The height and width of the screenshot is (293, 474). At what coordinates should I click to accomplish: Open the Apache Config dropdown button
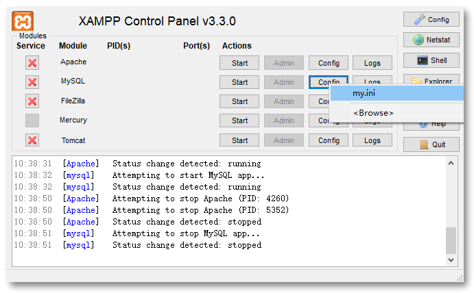329,63
